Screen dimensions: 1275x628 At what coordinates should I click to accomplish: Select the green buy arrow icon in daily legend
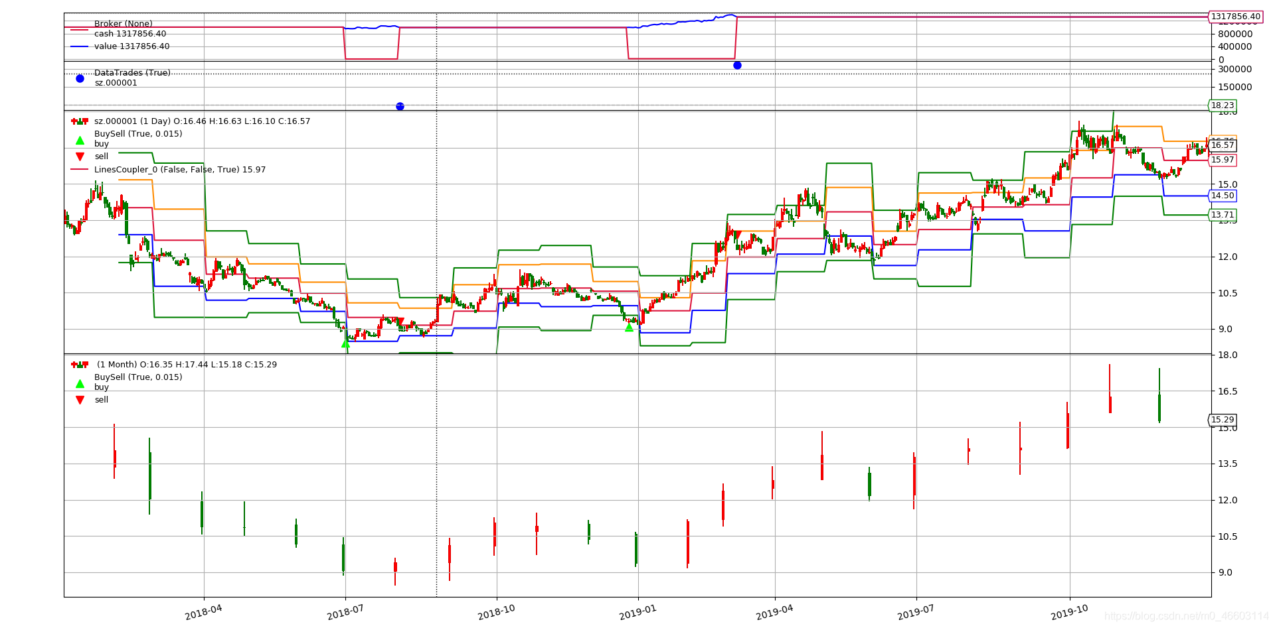[x=80, y=141]
